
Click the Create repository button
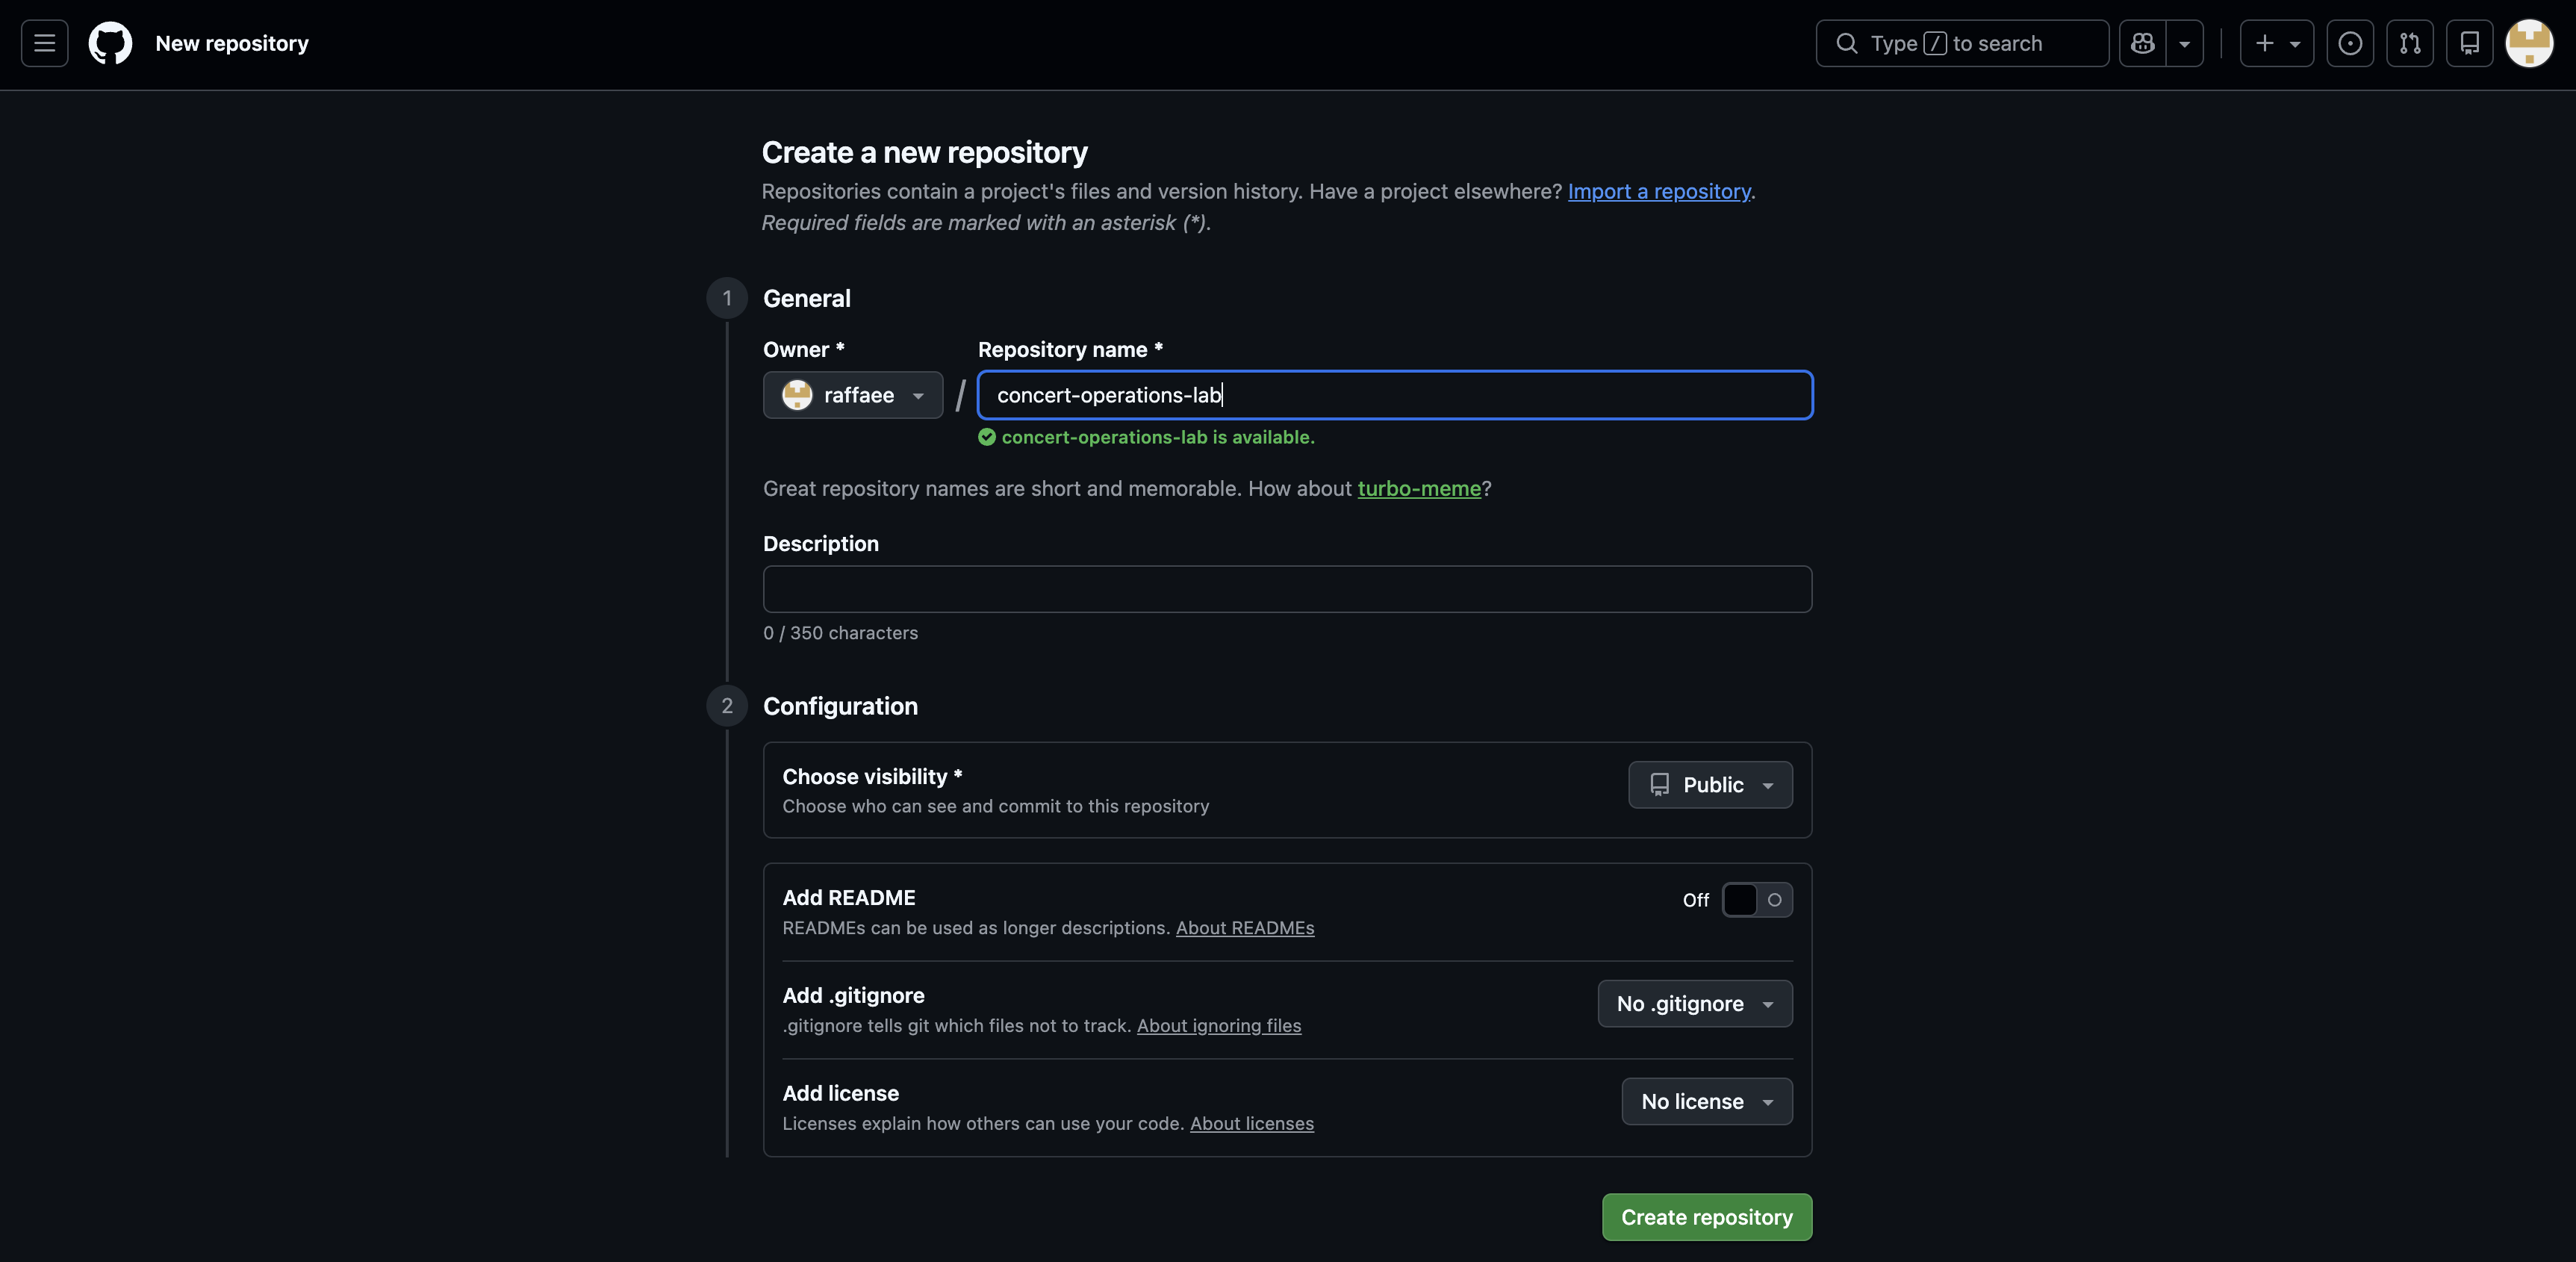click(1706, 1217)
